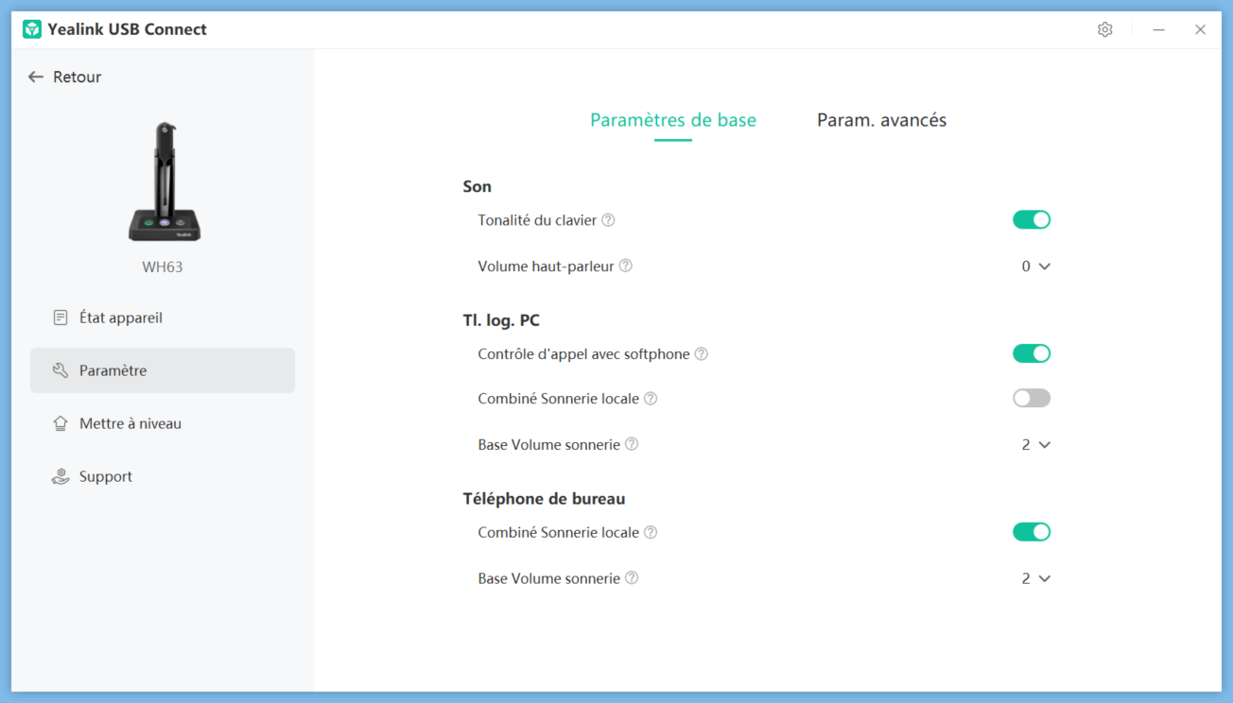Disable the Tonalité du clavier toggle
This screenshot has width=1233, height=703.
point(1032,220)
